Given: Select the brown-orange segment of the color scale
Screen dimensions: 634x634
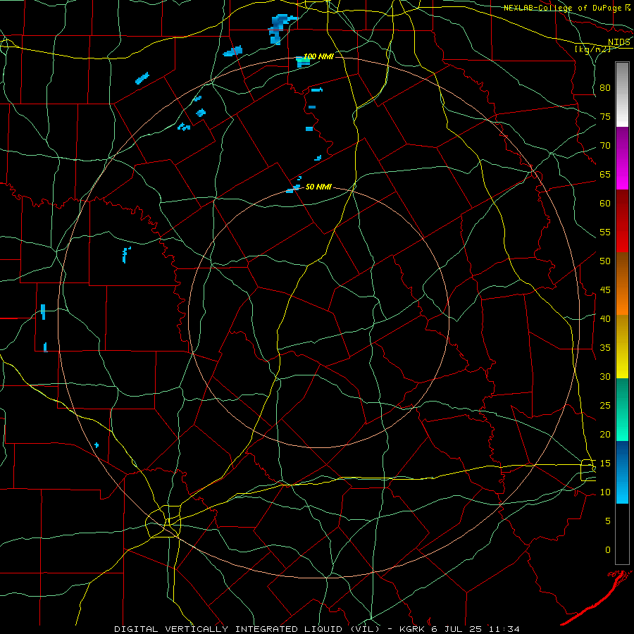Looking at the screenshot, I should [622, 283].
